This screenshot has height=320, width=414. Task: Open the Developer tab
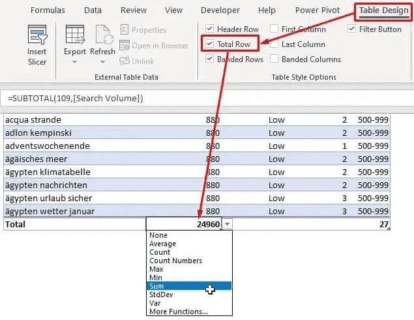pos(220,10)
